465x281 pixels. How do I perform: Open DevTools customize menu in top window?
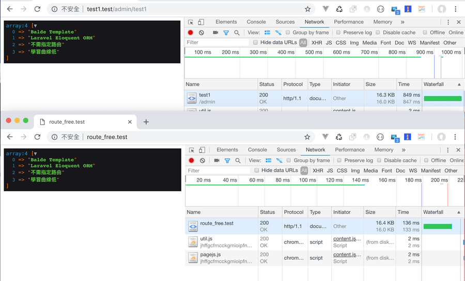click(448, 22)
